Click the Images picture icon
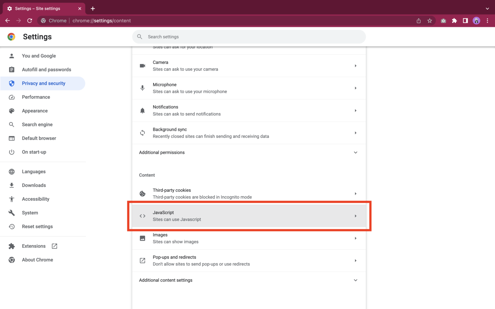495x309 pixels. (142, 238)
